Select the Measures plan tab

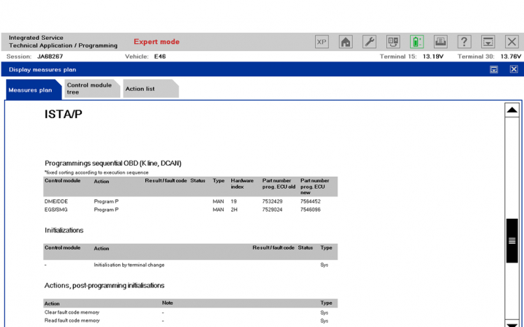click(x=34, y=89)
